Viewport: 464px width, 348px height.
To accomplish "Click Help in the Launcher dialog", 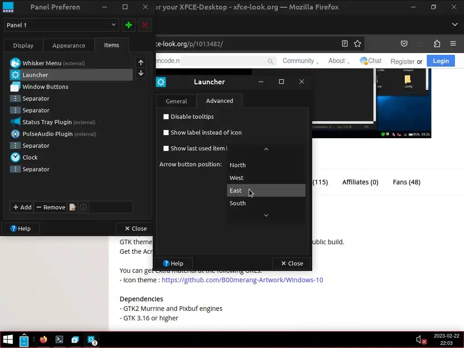I will tap(174, 263).
